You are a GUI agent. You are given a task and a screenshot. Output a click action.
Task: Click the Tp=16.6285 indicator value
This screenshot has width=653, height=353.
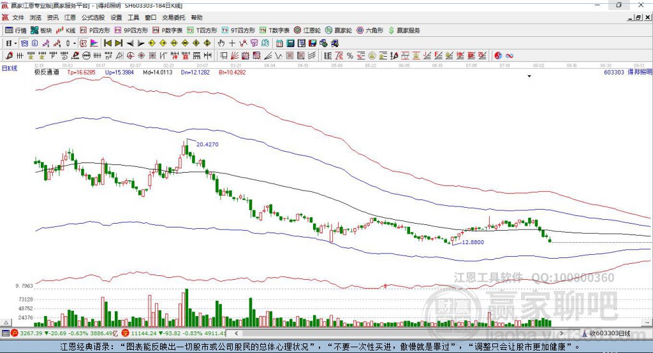pos(81,72)
